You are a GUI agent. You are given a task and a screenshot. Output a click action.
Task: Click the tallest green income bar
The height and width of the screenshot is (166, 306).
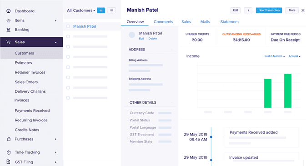coord(288,91)
